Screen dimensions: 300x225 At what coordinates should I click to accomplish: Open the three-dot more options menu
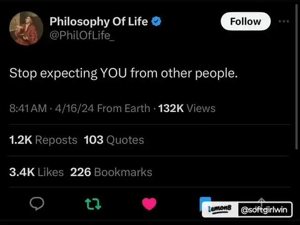click(x=284, y=22)
